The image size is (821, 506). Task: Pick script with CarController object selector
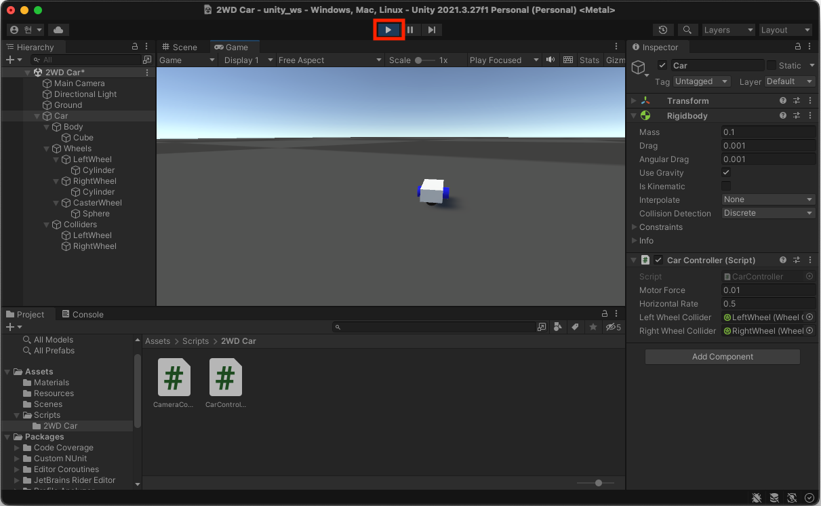809,277
